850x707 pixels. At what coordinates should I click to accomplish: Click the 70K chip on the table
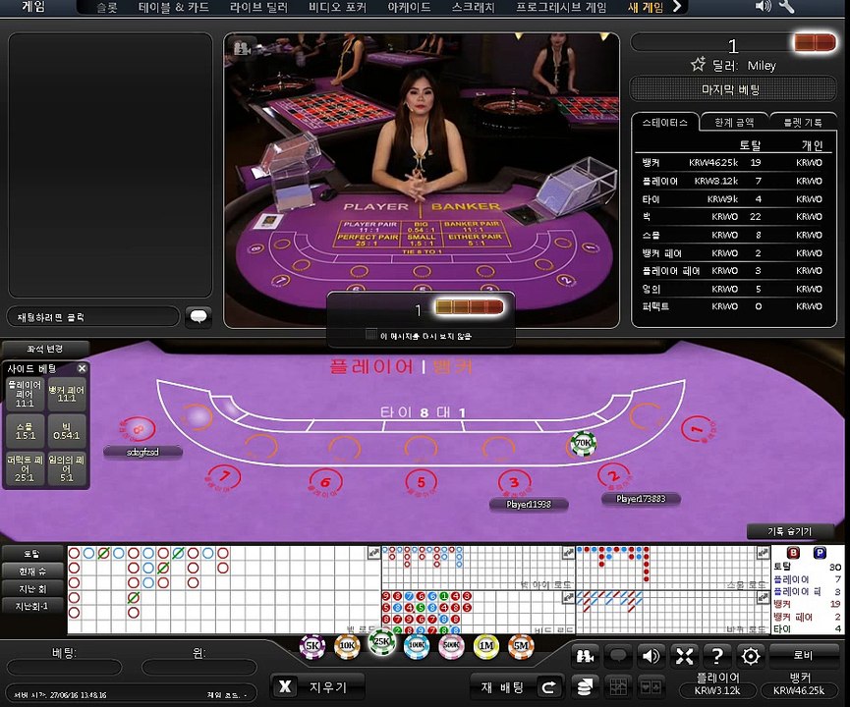(584, 443)
